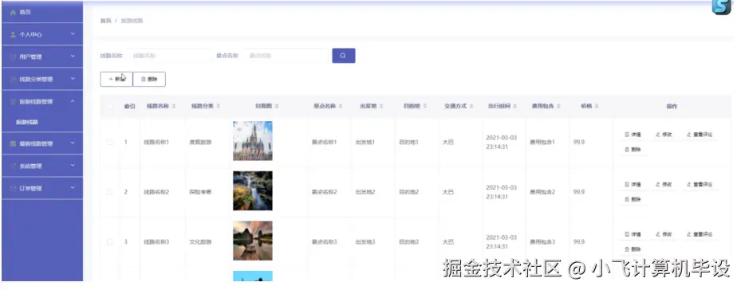Click the envelope icon beside 订单管理

point(14,188)
